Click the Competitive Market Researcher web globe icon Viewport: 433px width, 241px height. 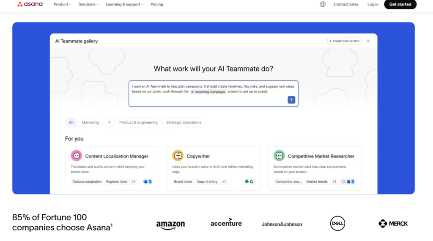pyautogui.click(x=343, y=182)
